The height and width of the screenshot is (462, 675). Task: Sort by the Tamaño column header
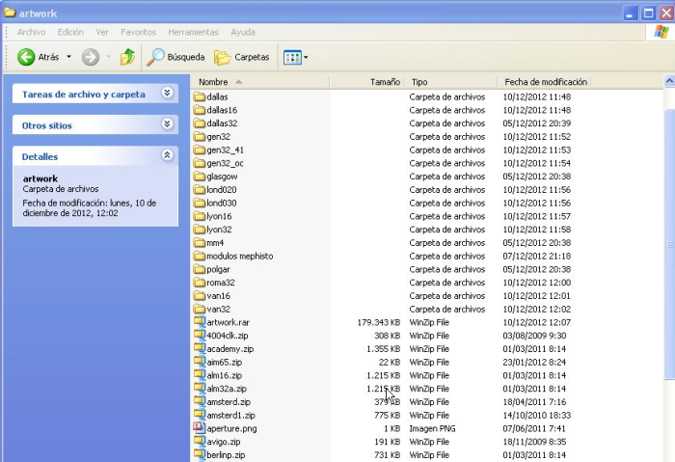(x=366, y=82)
